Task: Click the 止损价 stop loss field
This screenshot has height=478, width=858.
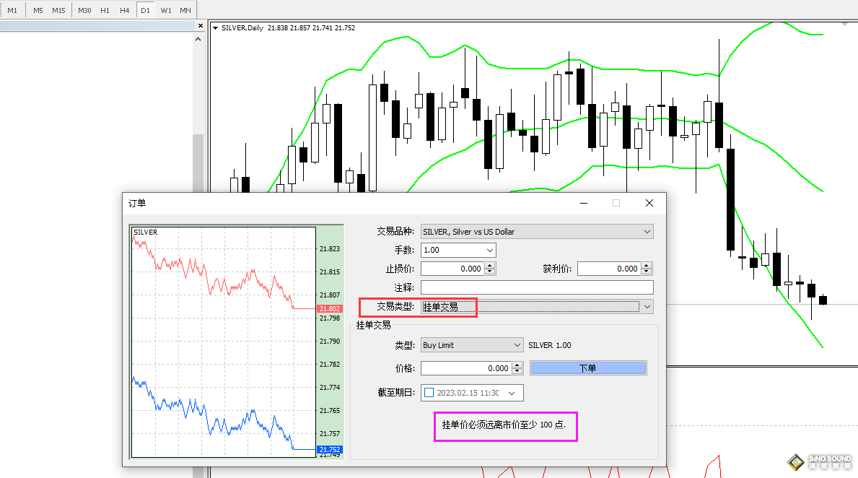Action: click(452, 269)
